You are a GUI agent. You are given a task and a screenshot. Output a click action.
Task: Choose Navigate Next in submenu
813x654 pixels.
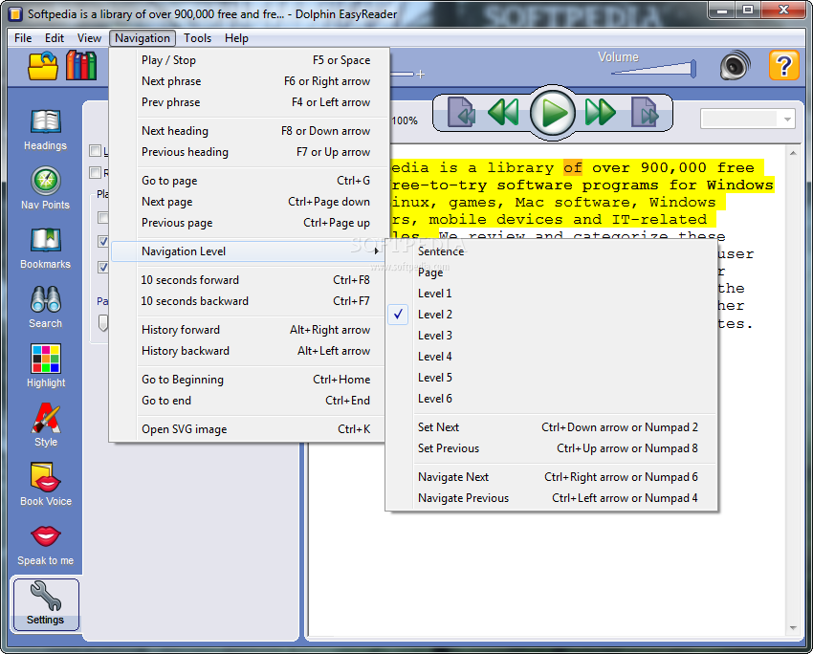[552, 477]
